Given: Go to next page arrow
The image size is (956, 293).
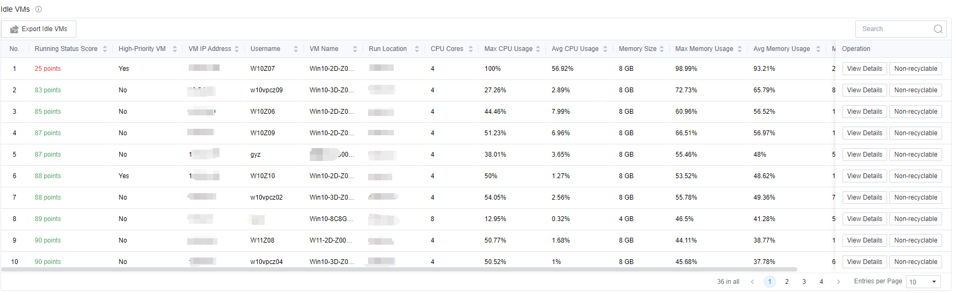Looking at the screenshot, I should coord(838,282).
